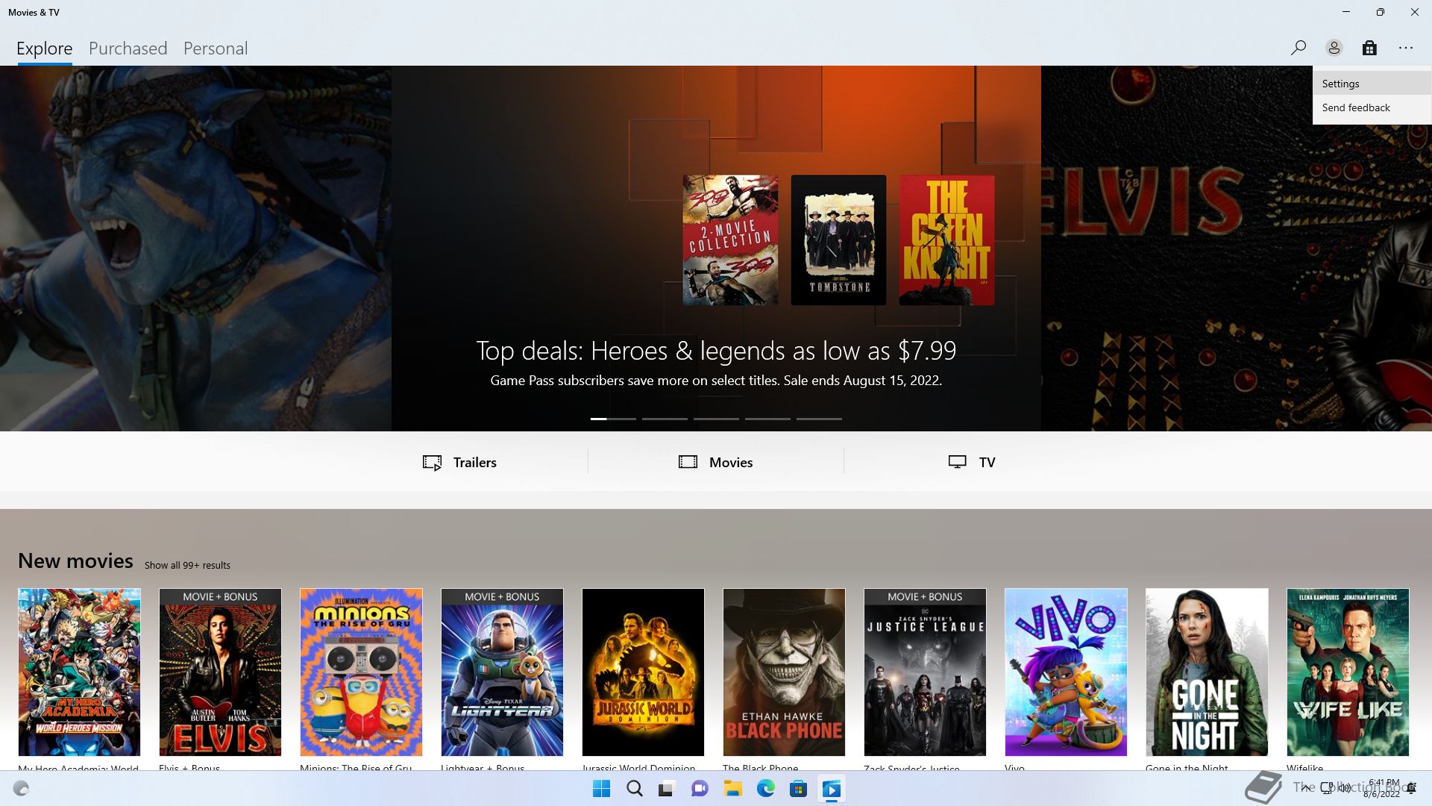1432x806 pixels.
Task: Open the account profile icon
Action: coord(1334,48)
